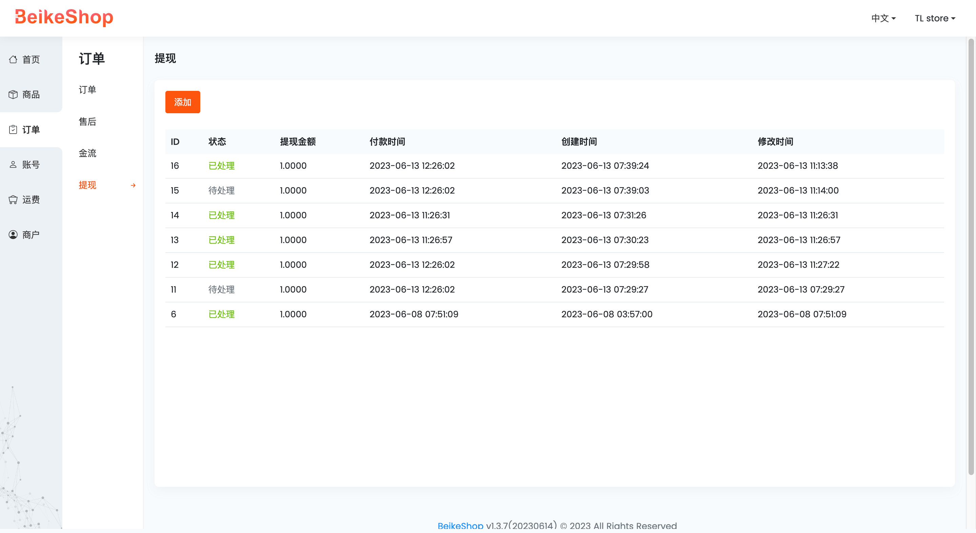Screen dimensions: 976x533
Task: Click ID 12 in the table
Action: 175,264
